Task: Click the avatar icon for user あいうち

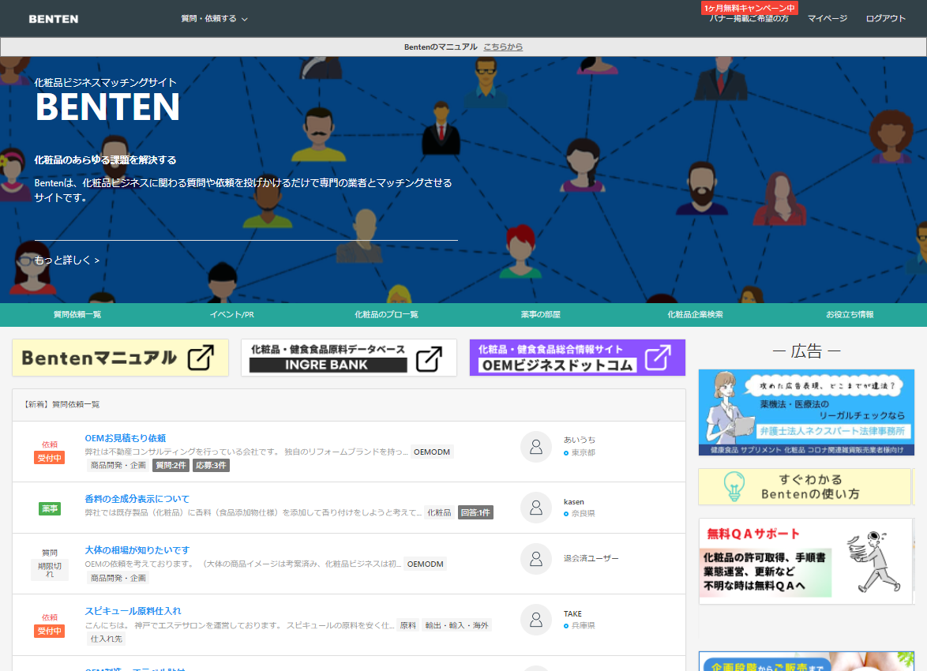Action: point(535,446)
